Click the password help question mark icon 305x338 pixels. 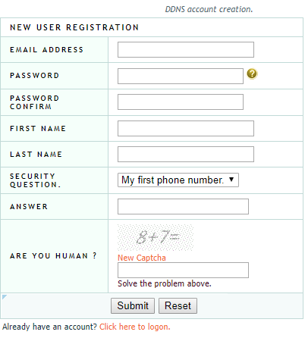(x=252, y=74)
